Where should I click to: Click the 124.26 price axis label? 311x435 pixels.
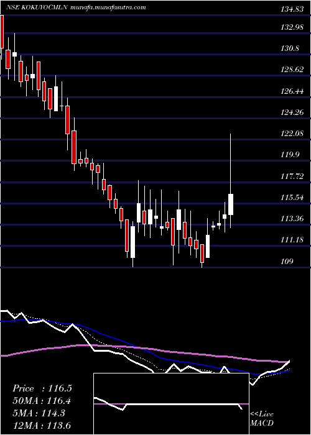(x=292, y=112)
